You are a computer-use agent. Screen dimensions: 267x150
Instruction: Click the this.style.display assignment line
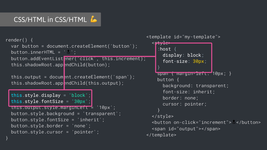click(x=51, y=95)
